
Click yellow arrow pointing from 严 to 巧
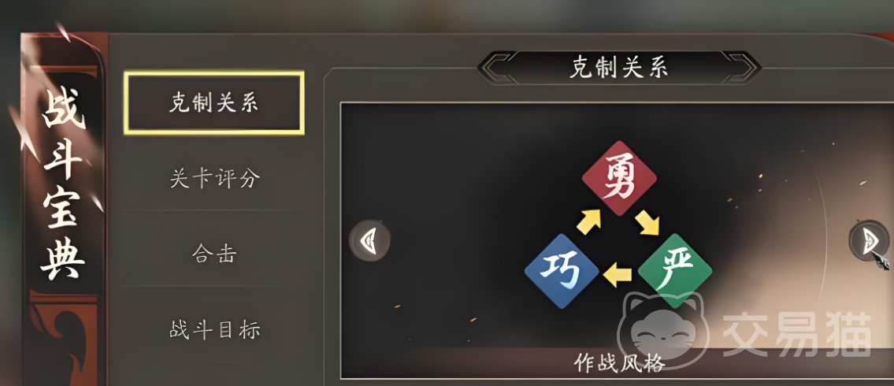[618, 275]
